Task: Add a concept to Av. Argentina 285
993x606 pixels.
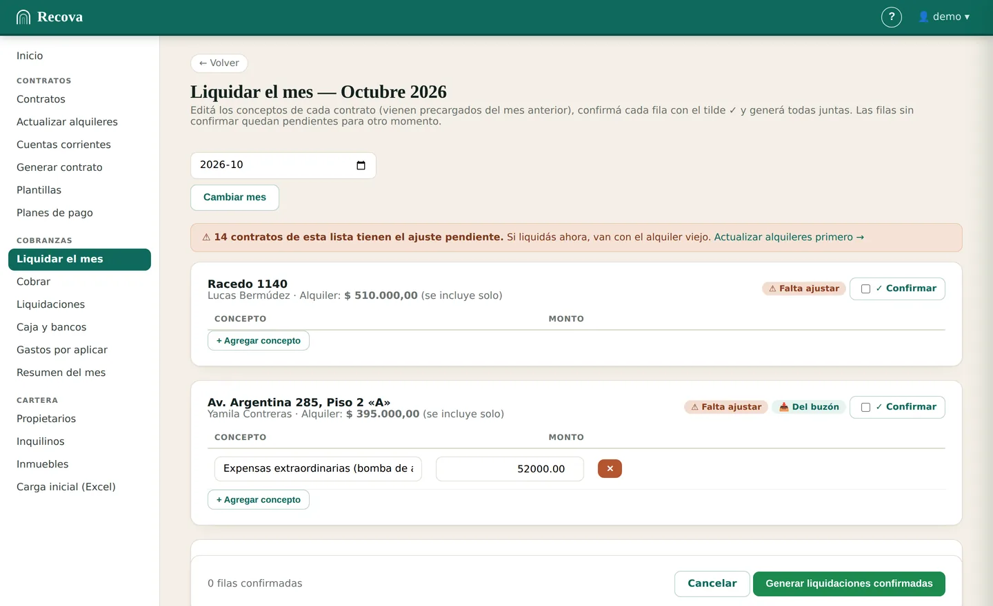Action: (x=259, y=500)
